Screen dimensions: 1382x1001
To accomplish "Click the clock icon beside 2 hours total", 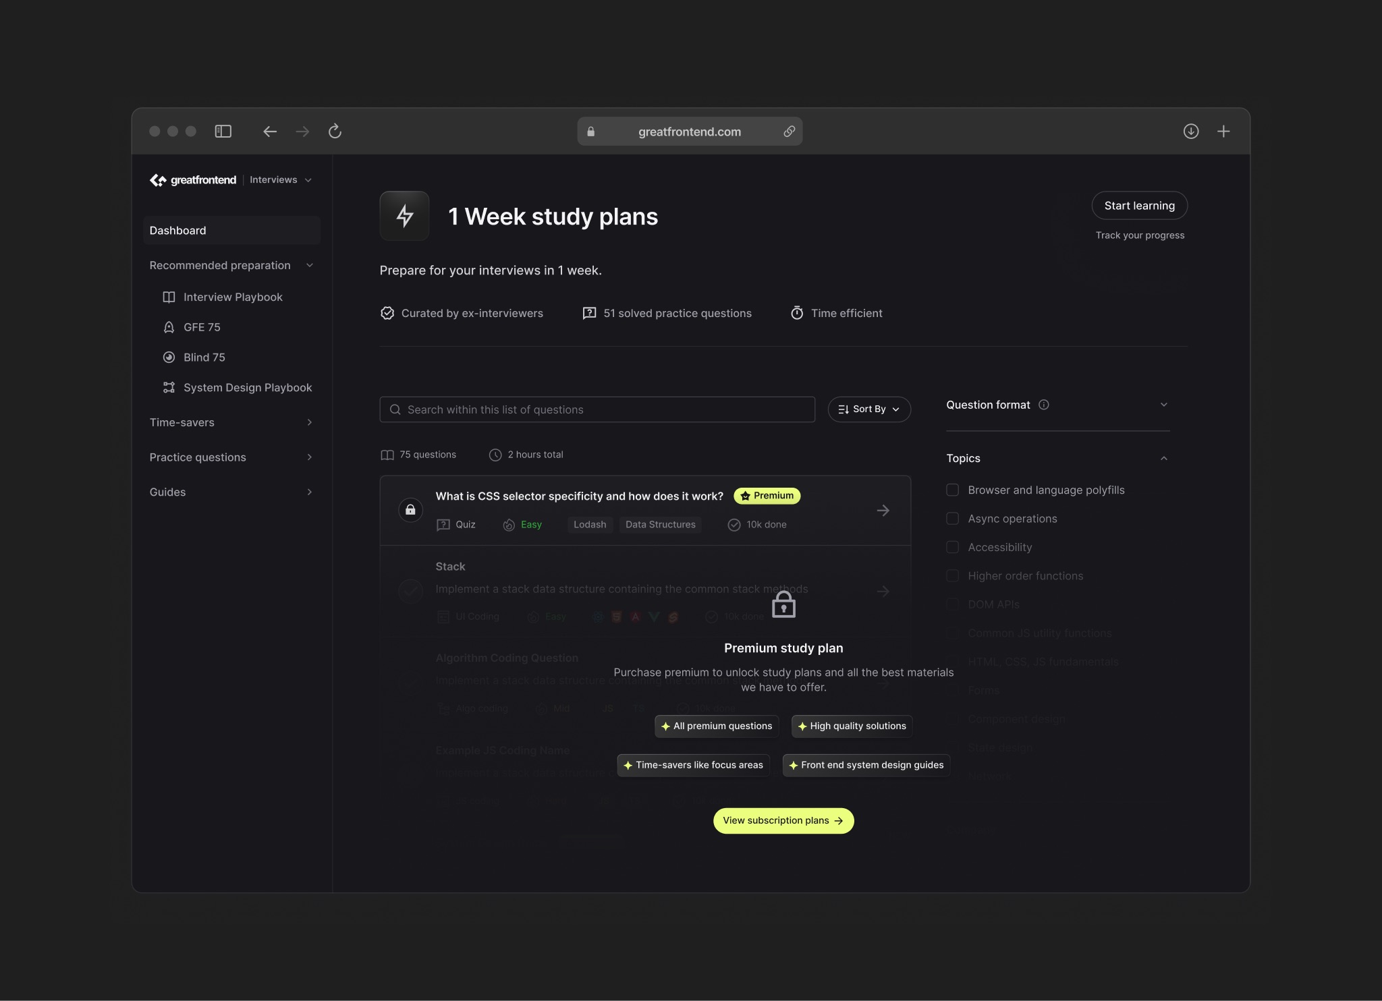I will click(x=495, y=455).
